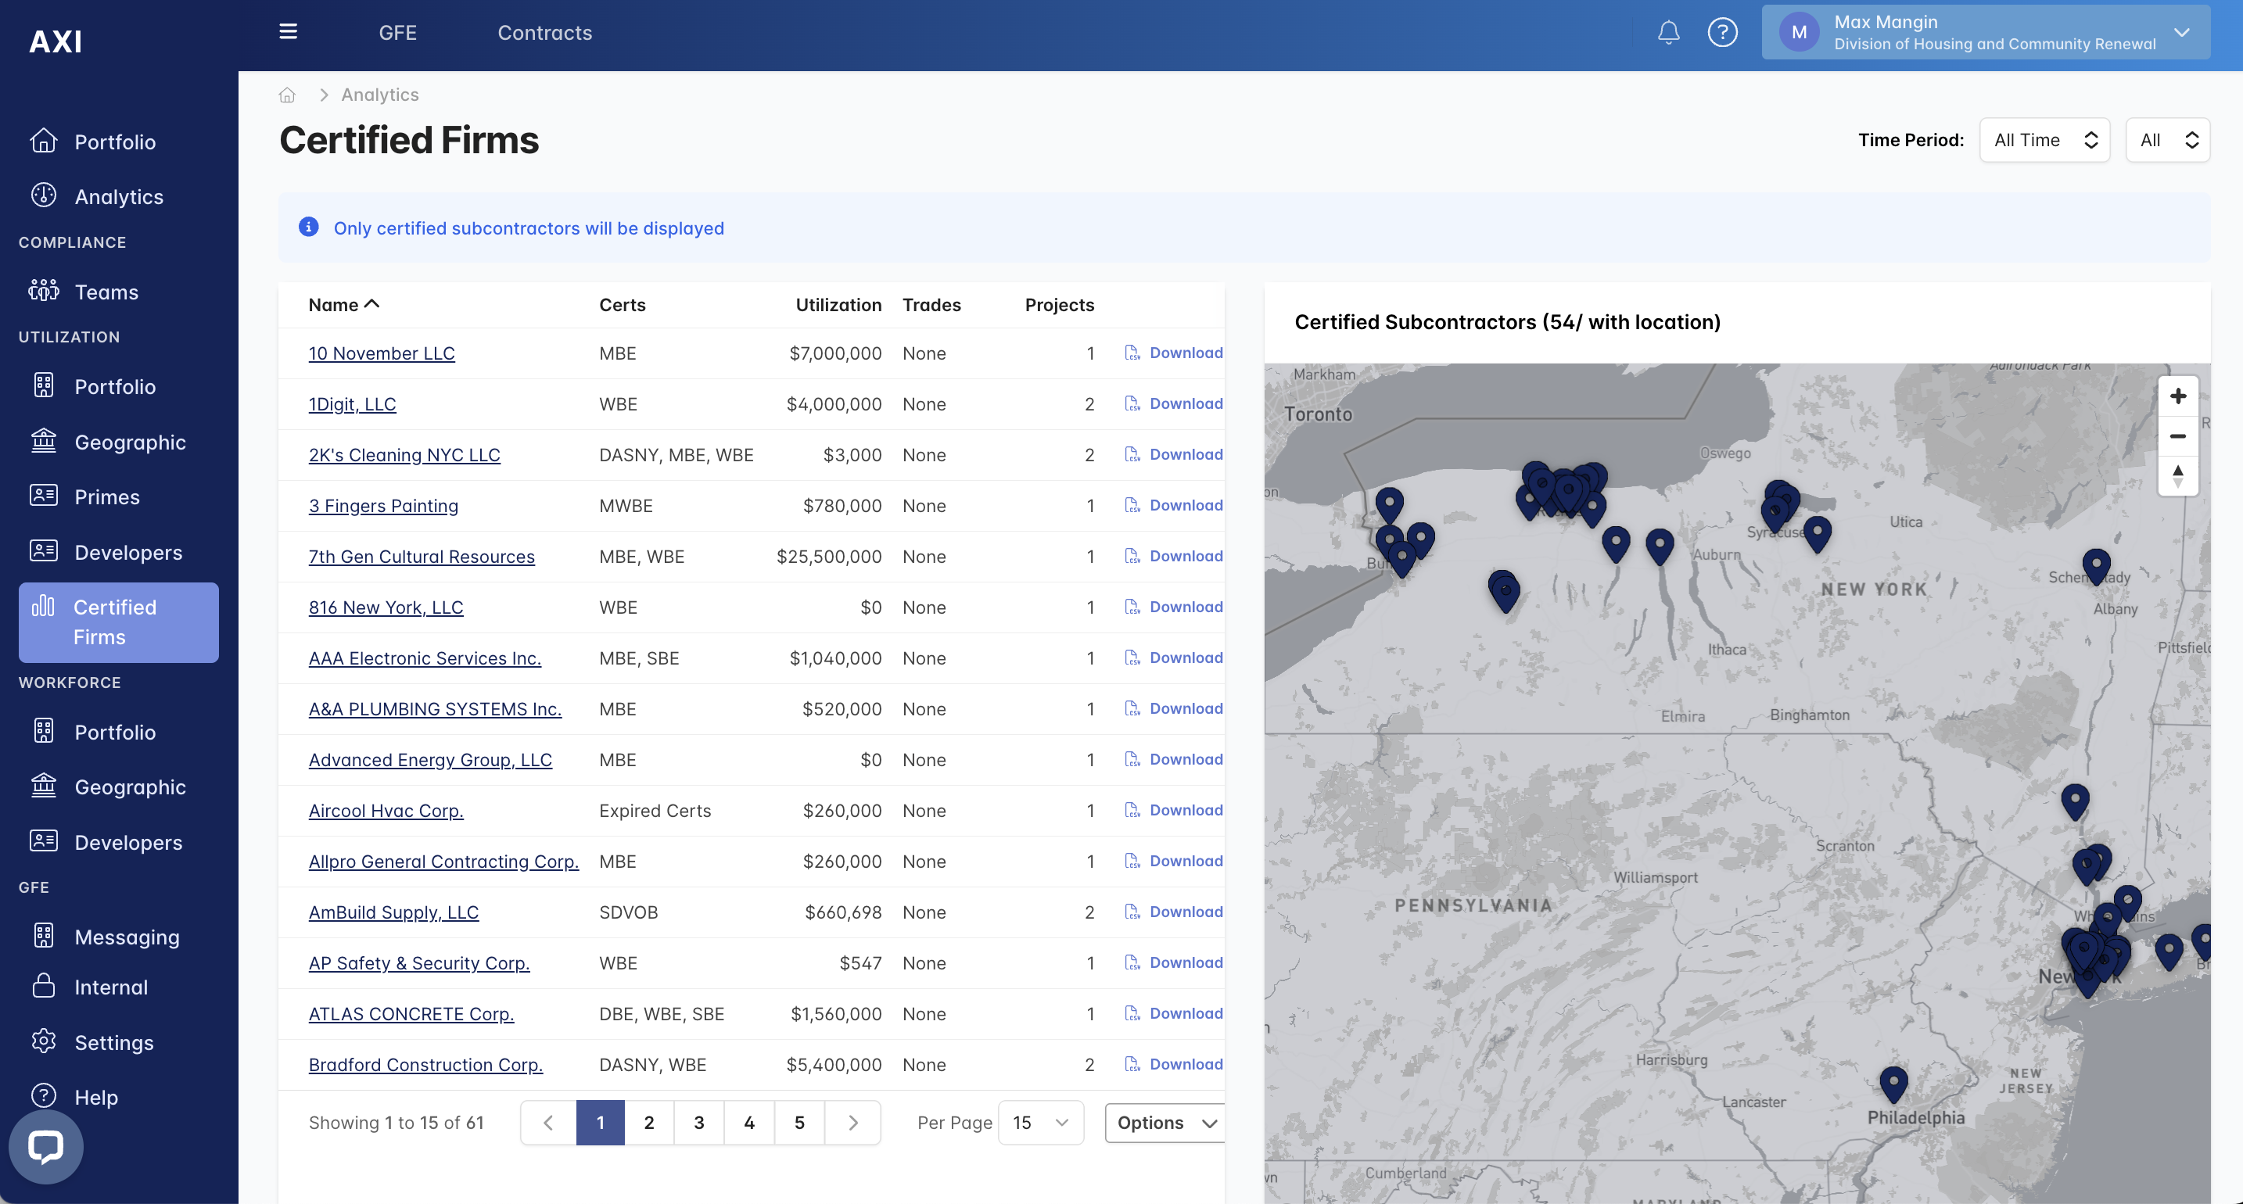Image resolution: width=2243 pixels, height=1204 pixels.
Task: Download CSV for 10 November LLC
Action: 1174,353
